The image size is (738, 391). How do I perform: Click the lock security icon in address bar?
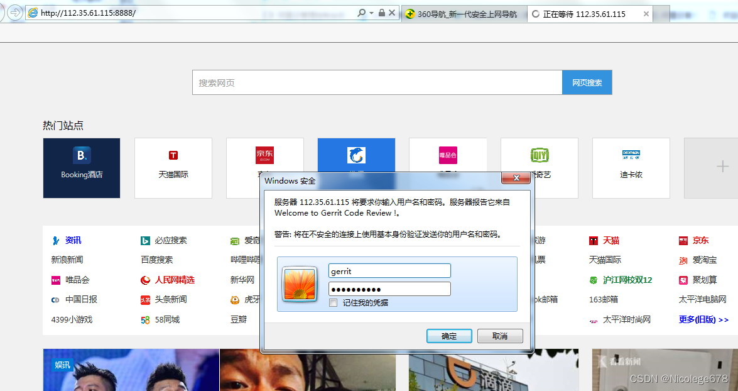click(382, 13)
